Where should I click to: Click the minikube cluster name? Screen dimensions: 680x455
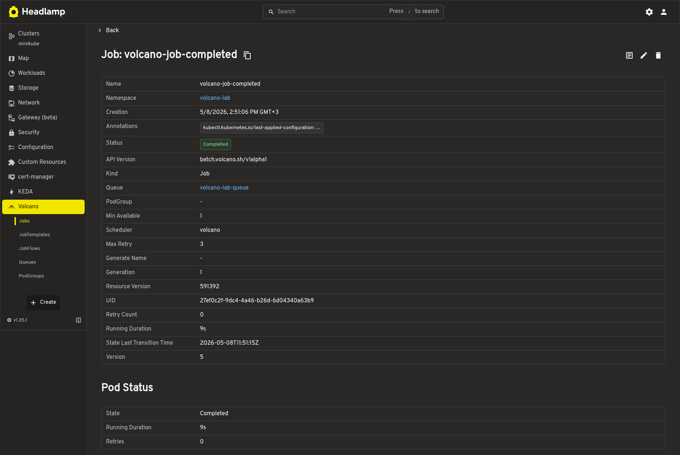pos(29,44)
